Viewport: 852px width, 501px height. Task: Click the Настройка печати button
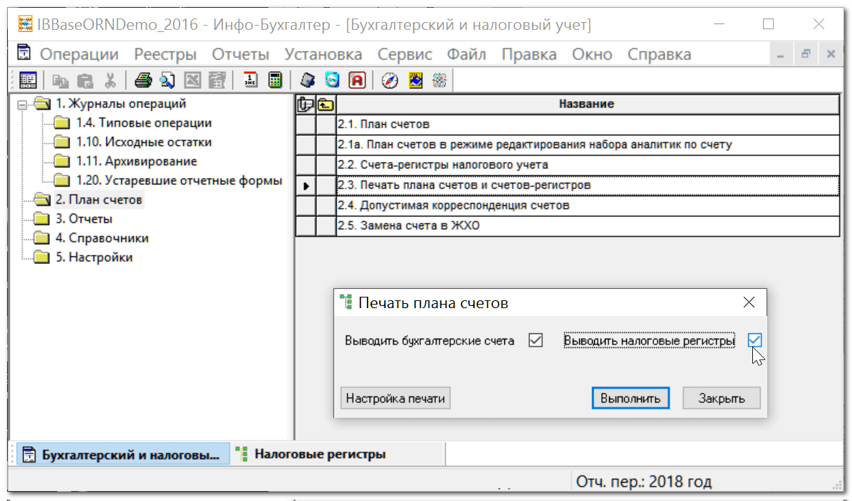coord(395,398)
